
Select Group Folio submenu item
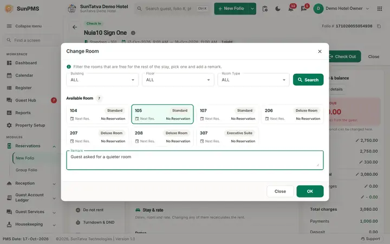pos(27,170)
